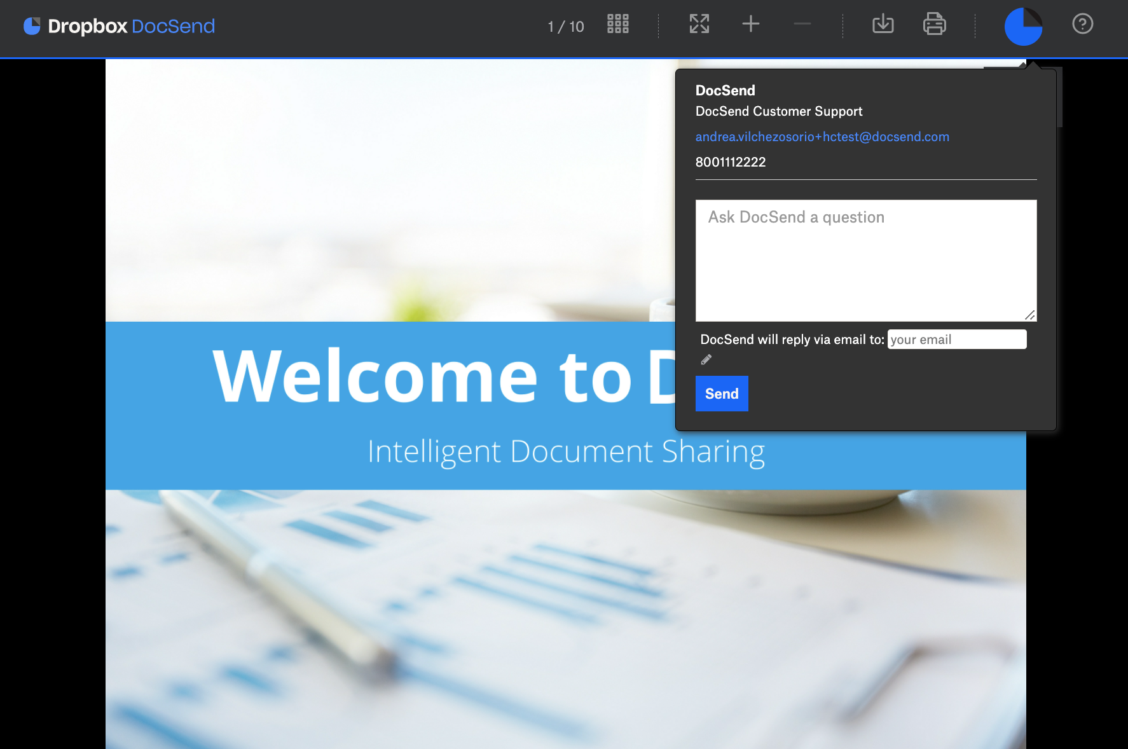The image size is (1128, 749).
Task: Send the question to DocSend
Action: pos(722,394)
